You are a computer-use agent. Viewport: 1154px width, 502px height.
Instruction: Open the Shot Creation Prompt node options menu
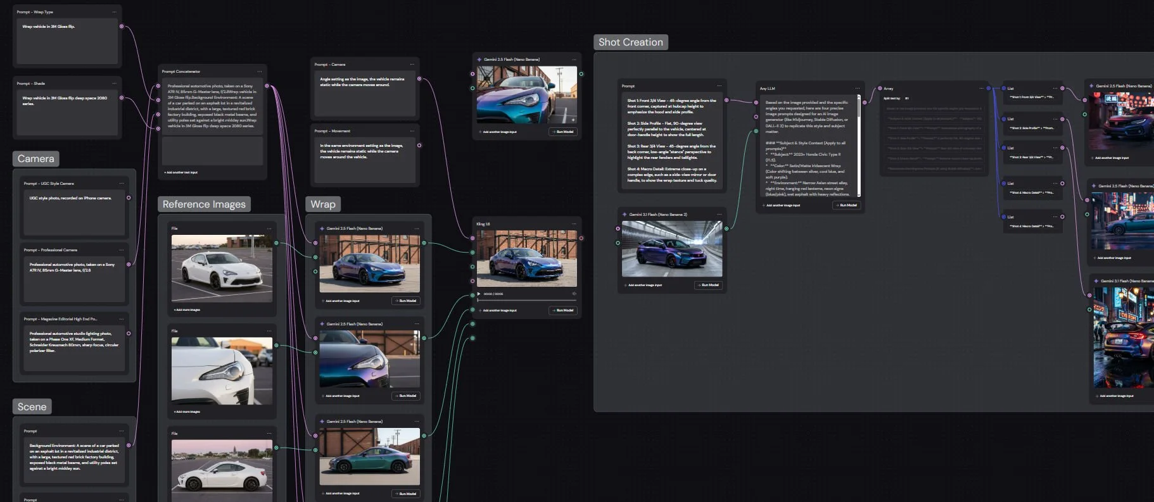tap(719, 86)
